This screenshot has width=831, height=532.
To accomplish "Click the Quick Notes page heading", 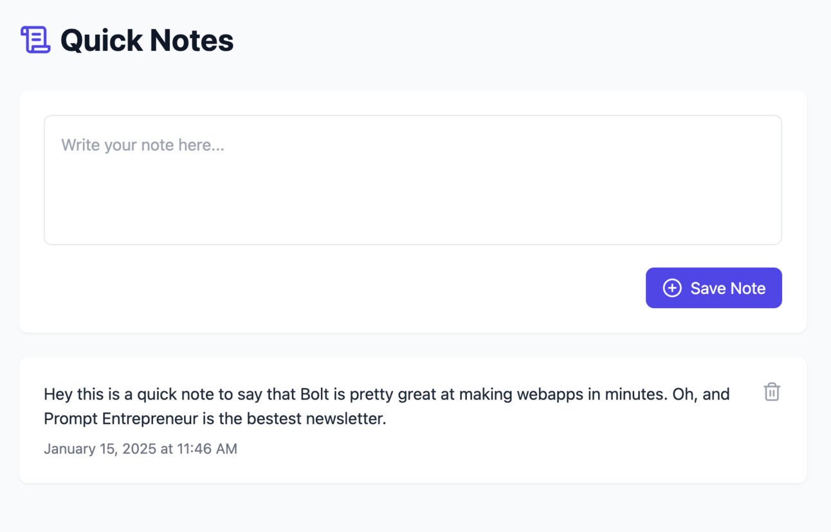I will (x=147, y=41).
